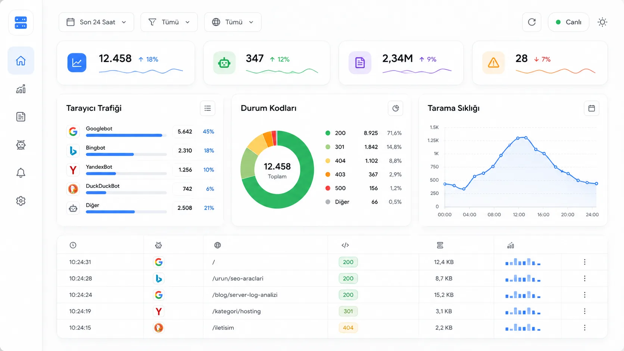The height and width of the screenshot is (351, 624).
Task: Open the home dashboard in sidebar
Action: (x=21, y=60)
